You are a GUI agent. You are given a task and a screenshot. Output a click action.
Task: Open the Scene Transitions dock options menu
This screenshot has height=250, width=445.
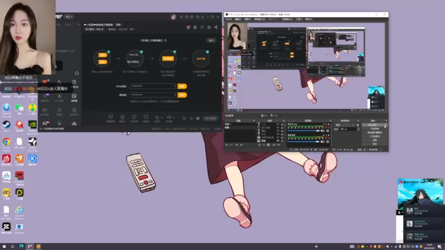pyautogui.click(x=358, y=121)
